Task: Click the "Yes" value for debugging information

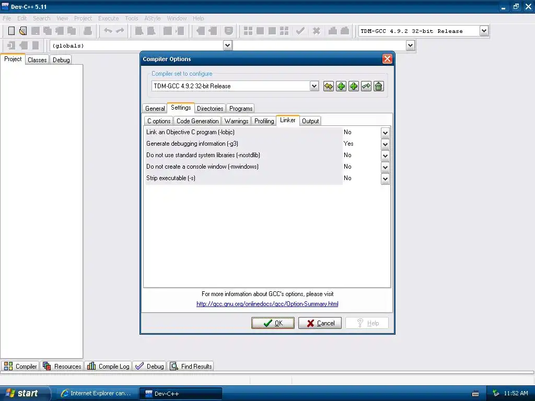Action: coord(348,144)
